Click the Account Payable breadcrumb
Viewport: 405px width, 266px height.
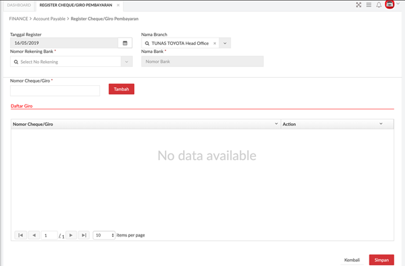[50, 19]
